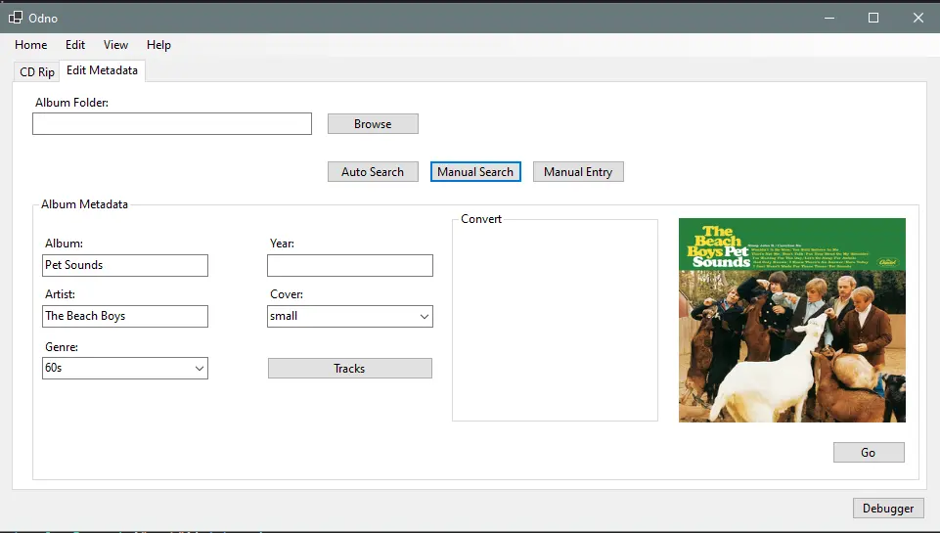Open the Cover dropdown set to small

click(350, 317)
